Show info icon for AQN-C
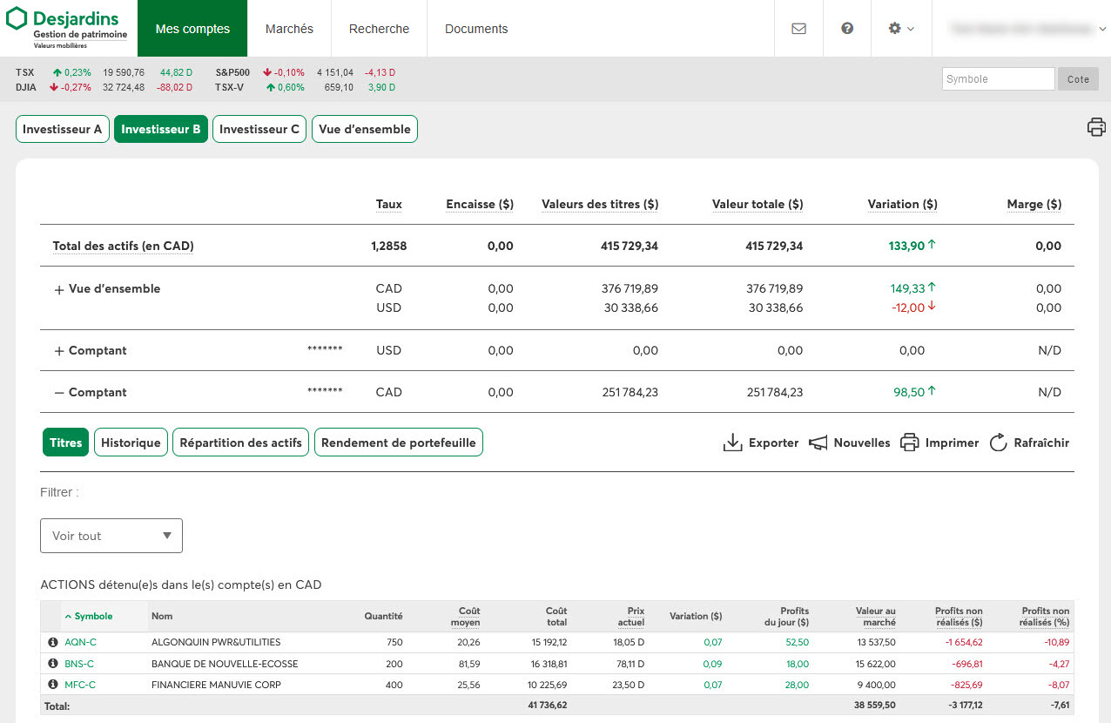Image resolution: width=1111 pixels, height=723 pixels. (52, 642)
